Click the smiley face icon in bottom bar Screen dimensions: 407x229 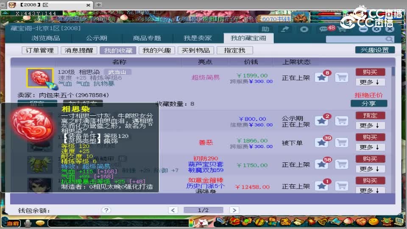[373, 222]
